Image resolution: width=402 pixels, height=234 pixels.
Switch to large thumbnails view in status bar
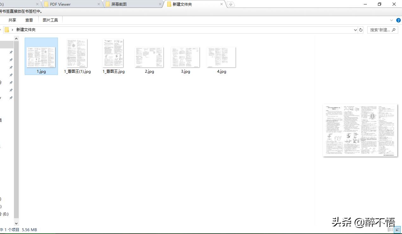click(x=397, y=230)
